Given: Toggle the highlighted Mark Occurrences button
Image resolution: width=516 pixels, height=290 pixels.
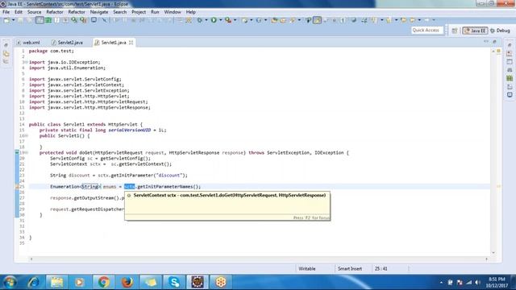Looking at the screenshot, I should pyautogui.click(x=317, y=20).
